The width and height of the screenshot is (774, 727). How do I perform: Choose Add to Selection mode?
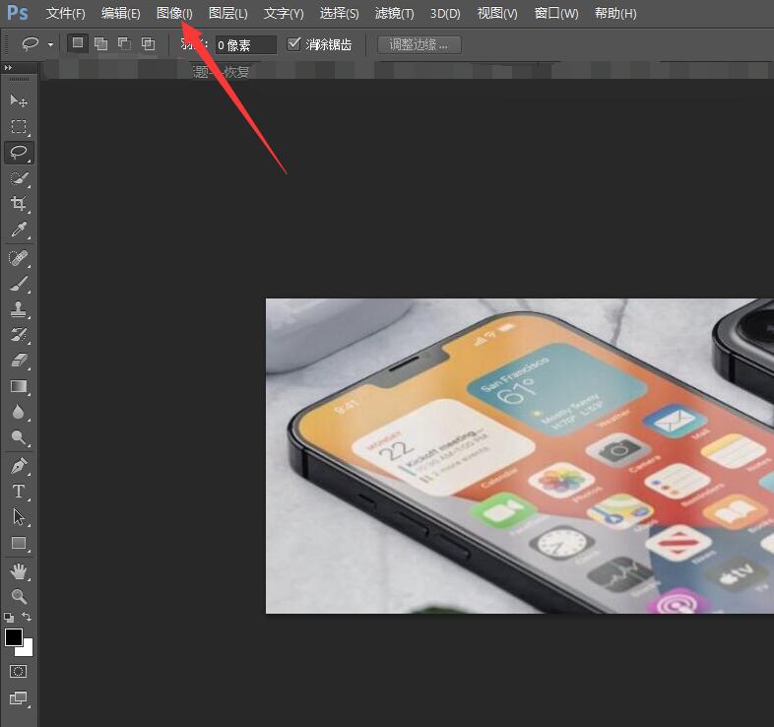click(x=100, y=44)
